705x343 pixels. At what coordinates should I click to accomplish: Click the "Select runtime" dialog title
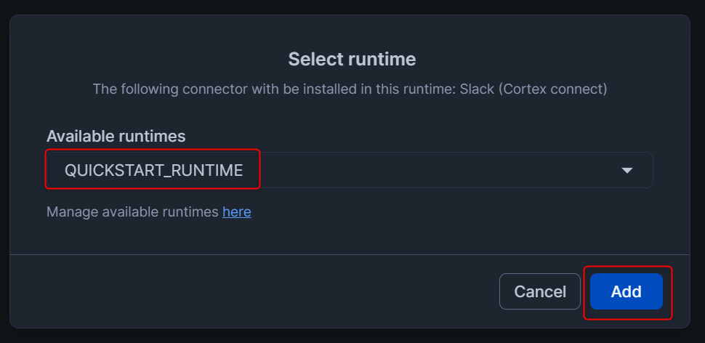coord(352,59)
